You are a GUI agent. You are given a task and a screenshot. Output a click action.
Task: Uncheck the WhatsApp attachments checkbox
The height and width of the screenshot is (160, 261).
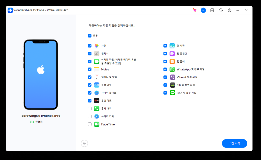(165, 69)
